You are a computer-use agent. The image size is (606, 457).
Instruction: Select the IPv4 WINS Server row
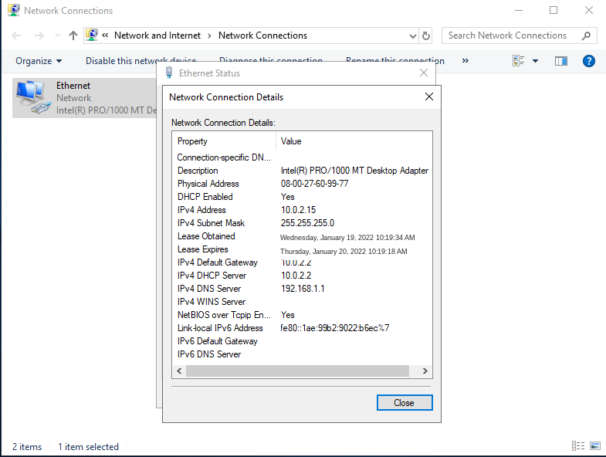(x=302, y=302)
